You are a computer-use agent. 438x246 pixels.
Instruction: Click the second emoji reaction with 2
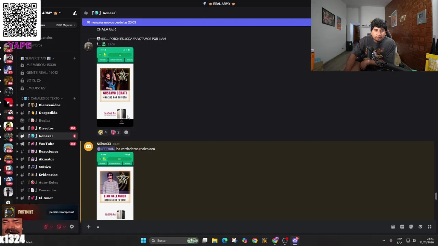(x=115, y=132)
